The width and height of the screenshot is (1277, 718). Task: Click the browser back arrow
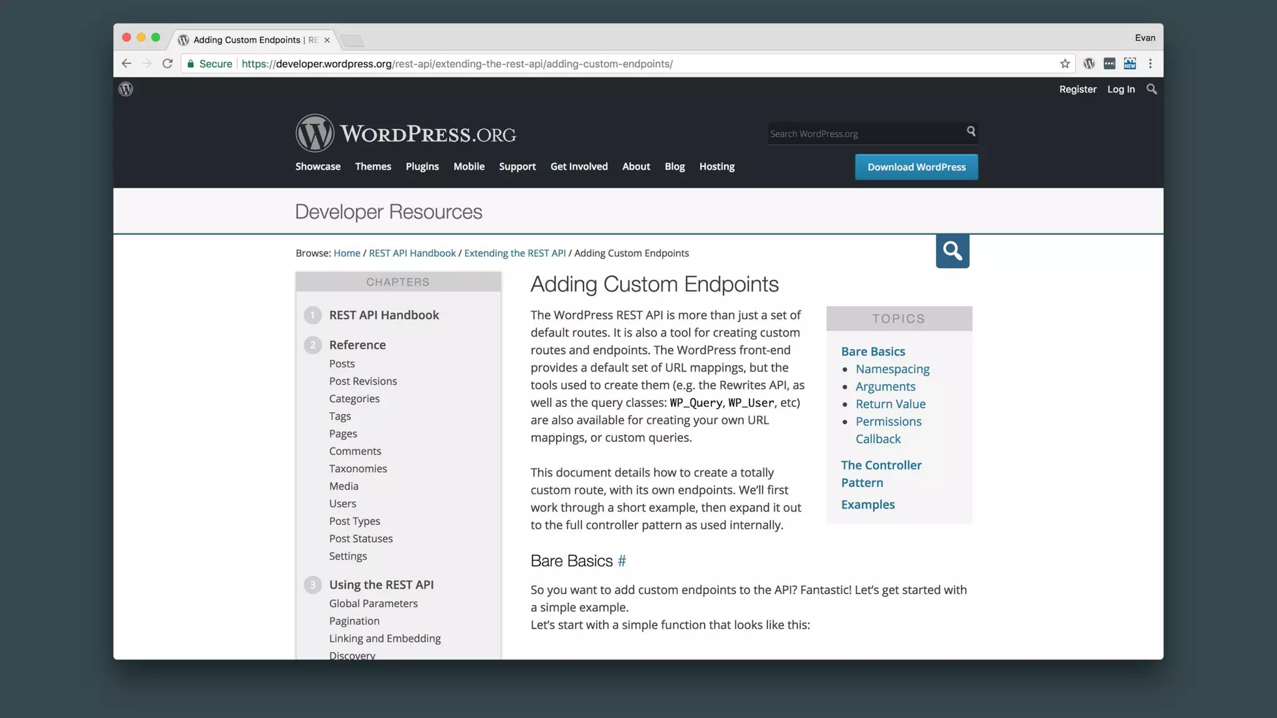tap(127, 64)
